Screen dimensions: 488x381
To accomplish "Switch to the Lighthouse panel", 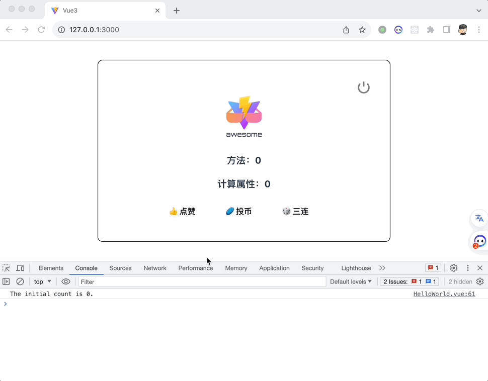I will [x=356, y=268].
